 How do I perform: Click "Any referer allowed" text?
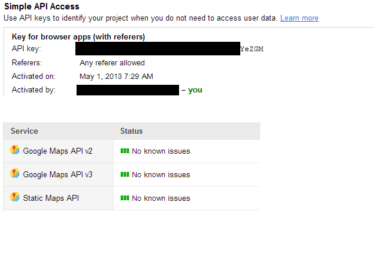click(112, 63)
